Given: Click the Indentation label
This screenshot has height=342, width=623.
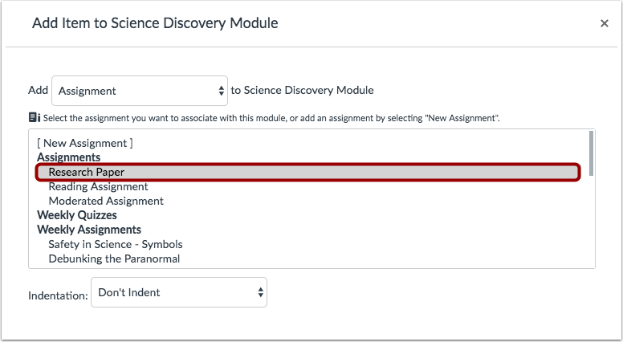Looking at the screenshot, I should click(58, 295).
